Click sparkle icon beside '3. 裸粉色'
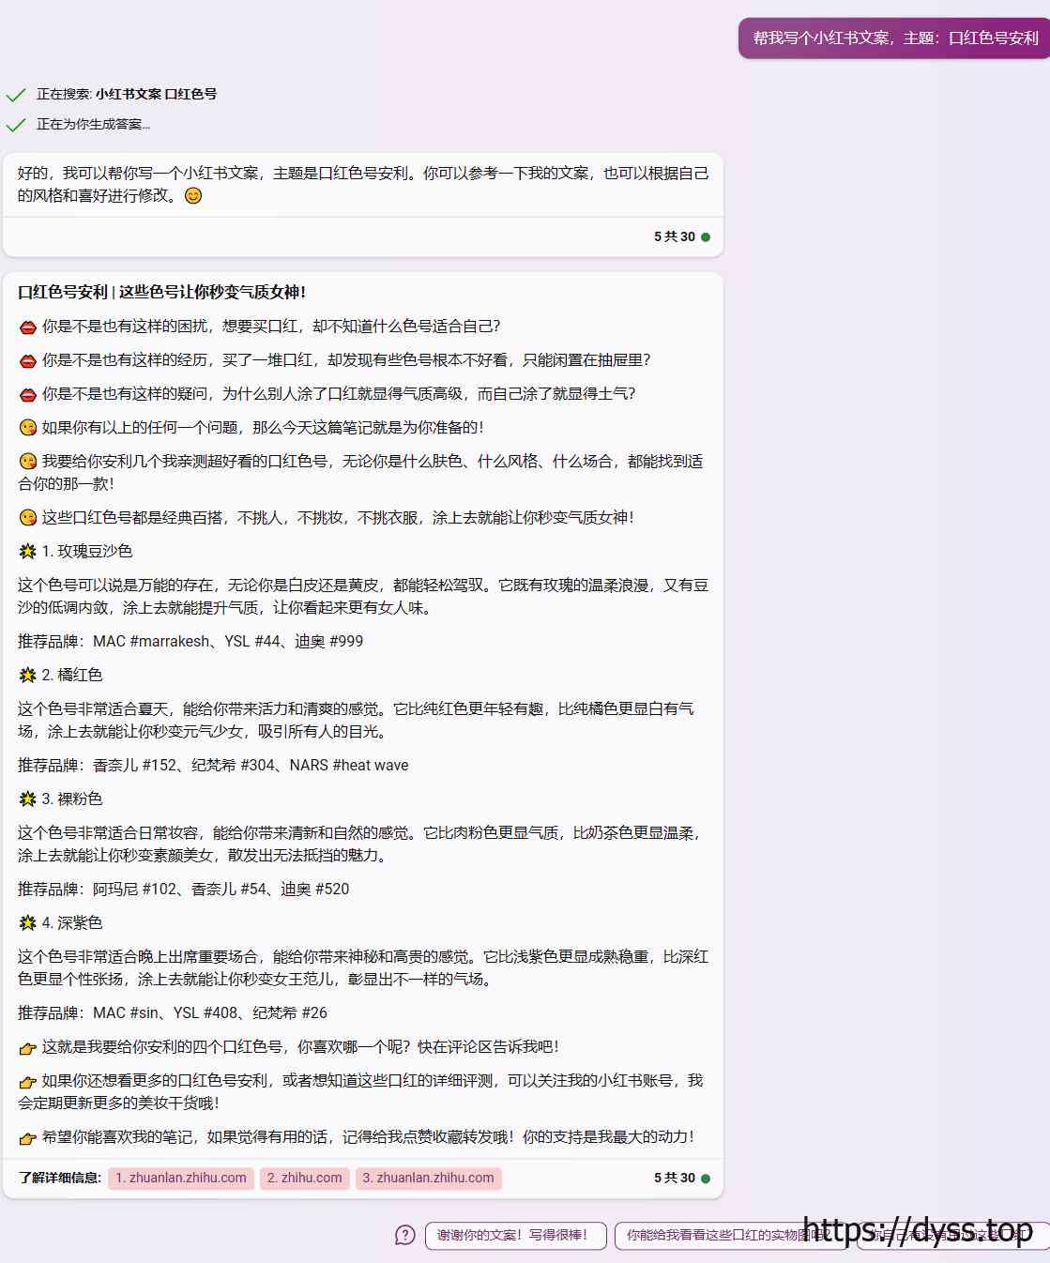The width and height of the screenshot is (1050, 1263). [28, 799]
